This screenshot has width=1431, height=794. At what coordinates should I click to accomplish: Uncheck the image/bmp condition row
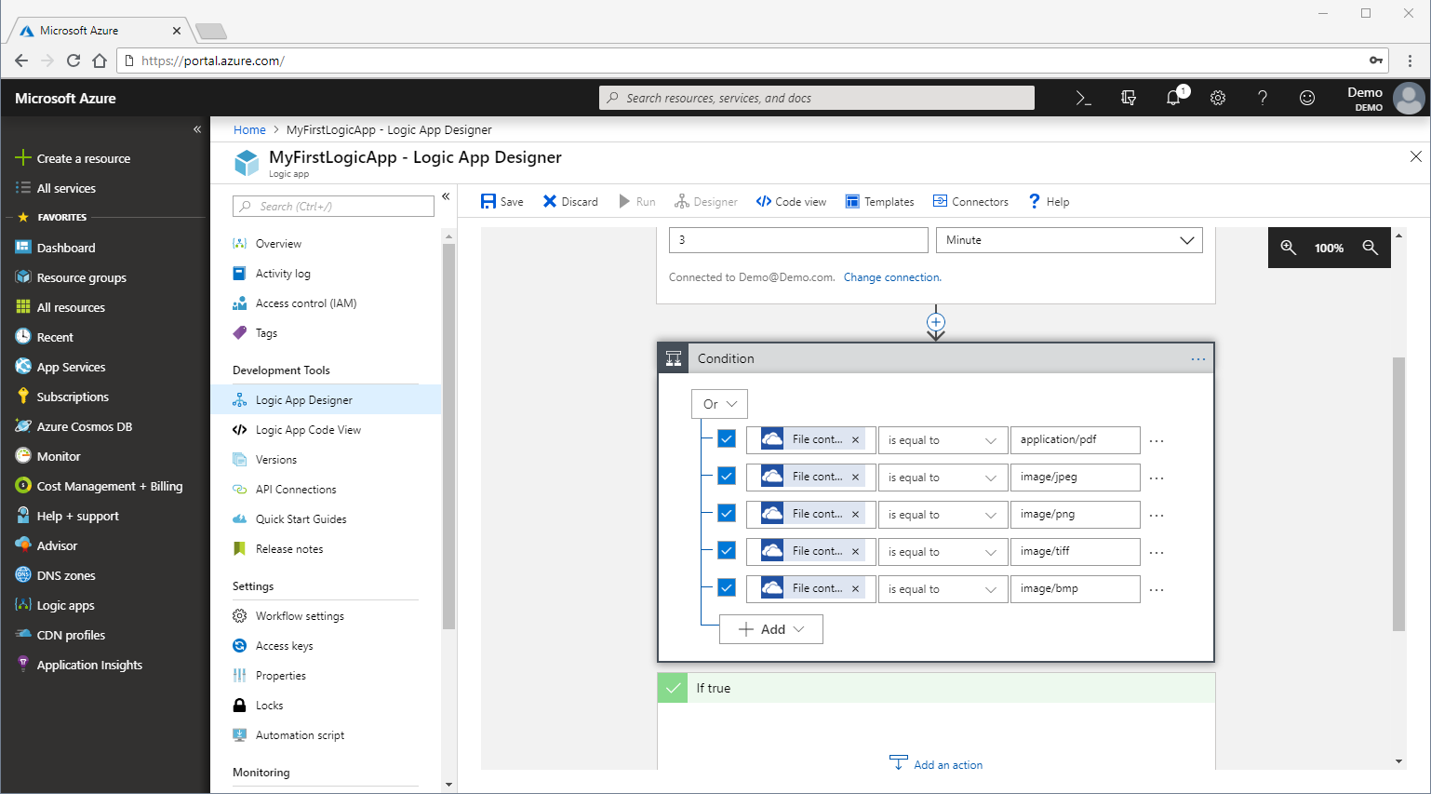point(727,587)
